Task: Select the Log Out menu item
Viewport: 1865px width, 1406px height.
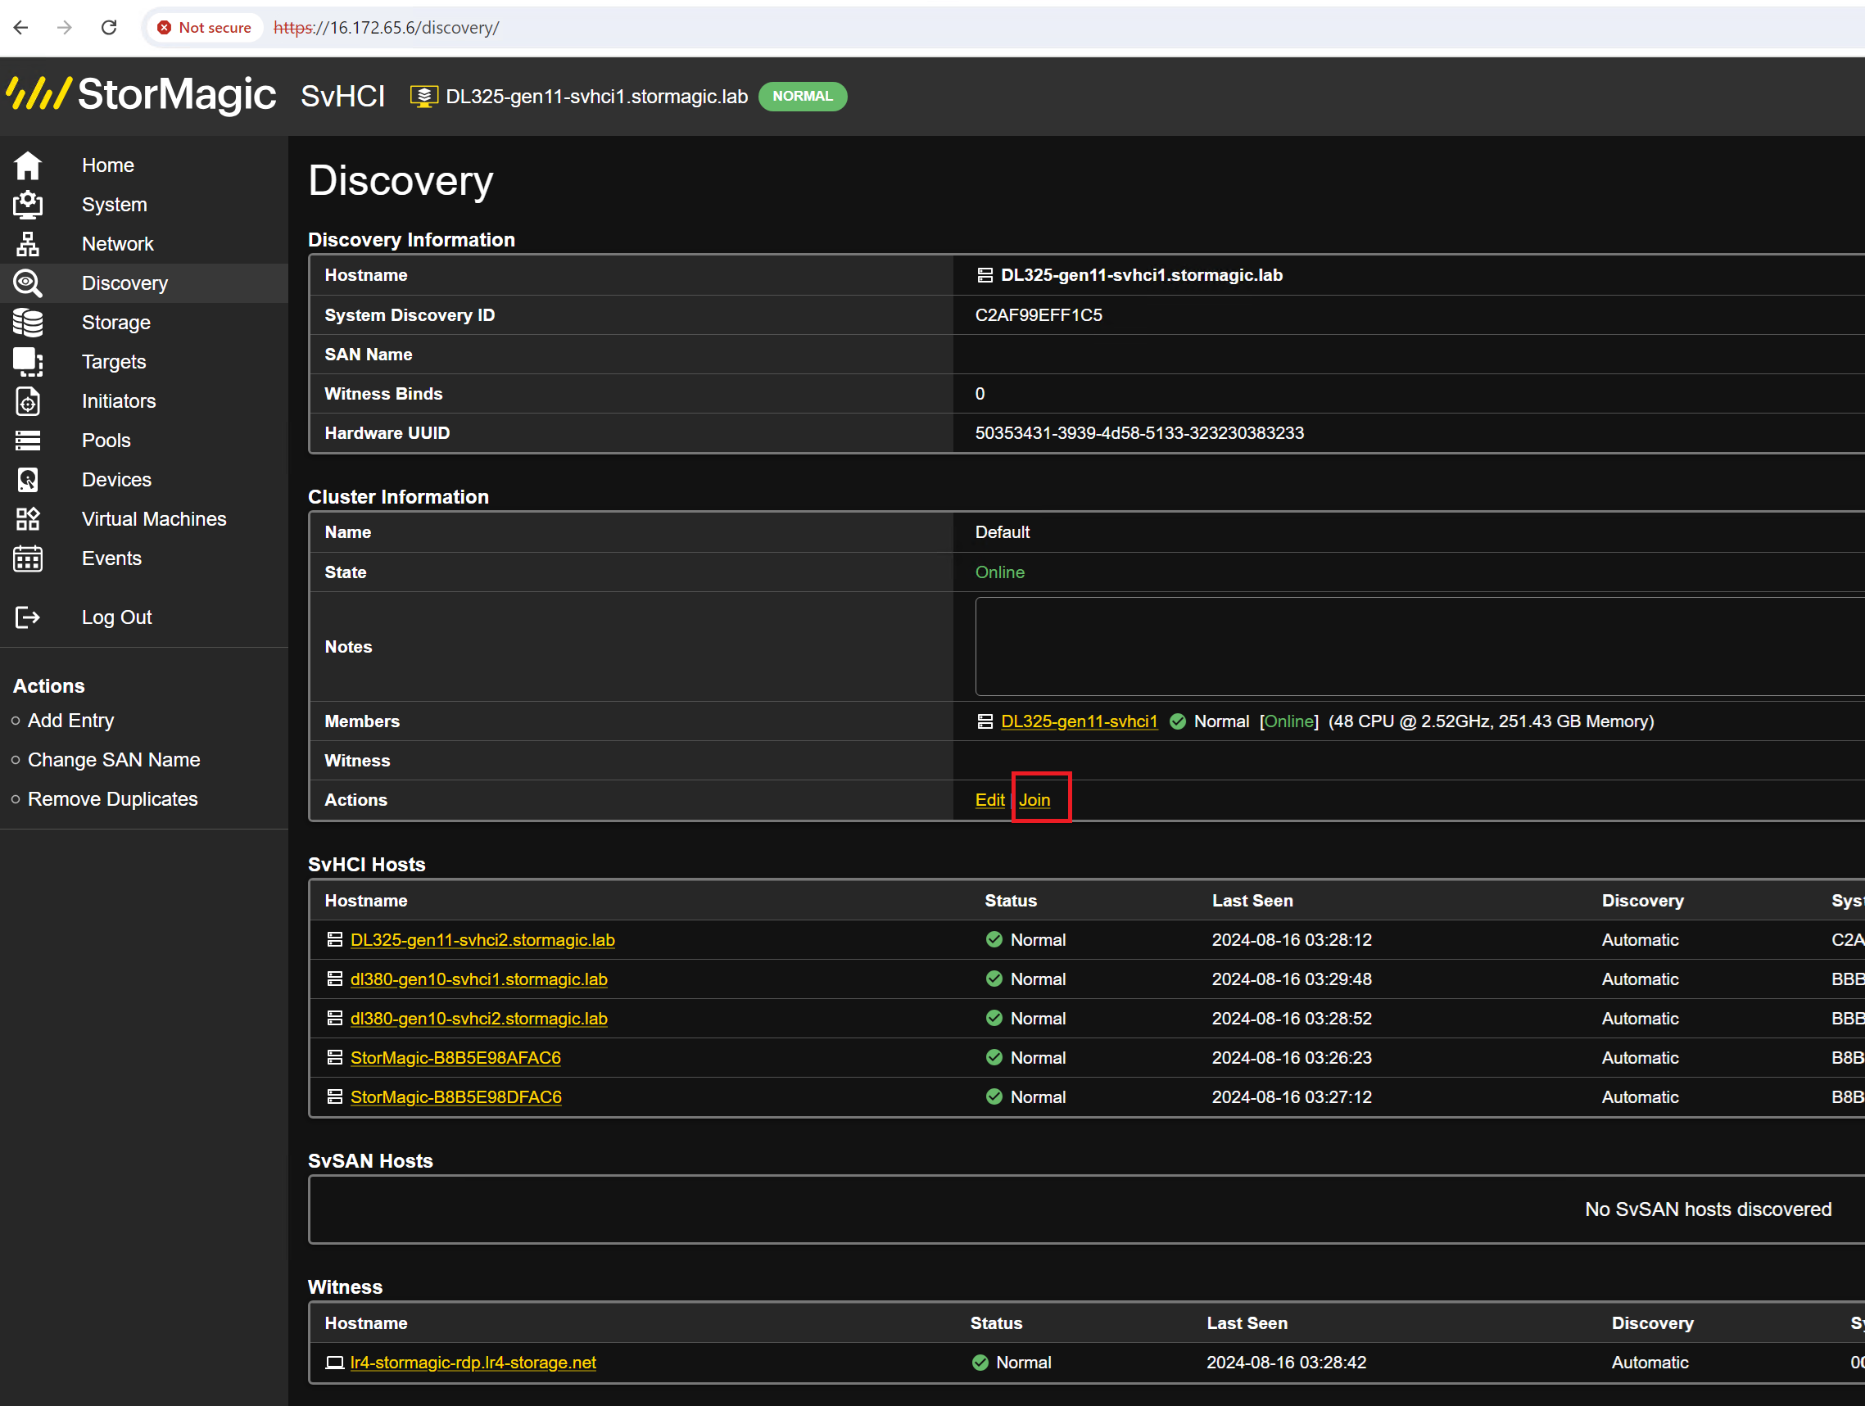Action: pyautogui.click(x=116, y=617)
